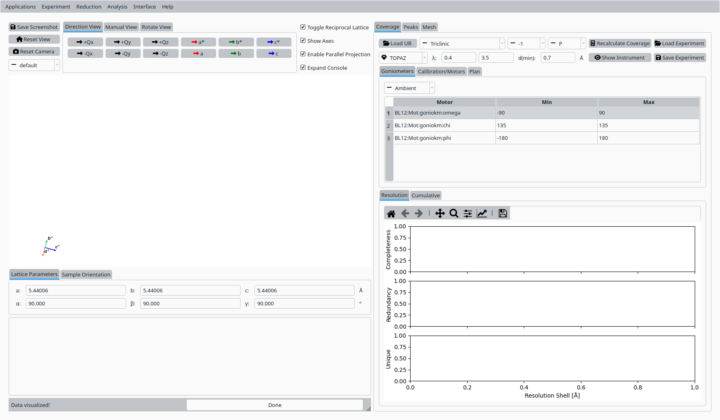
Task: Open the Reduction menu
Action: pyautogui.click(x=88, y=7)
